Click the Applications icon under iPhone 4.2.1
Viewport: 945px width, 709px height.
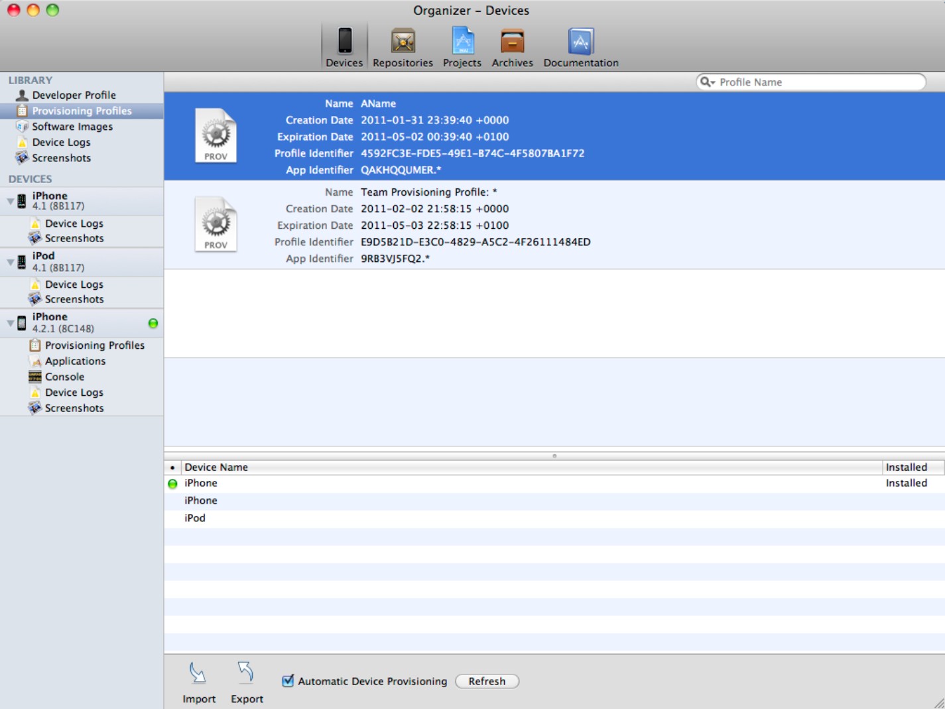35,361
